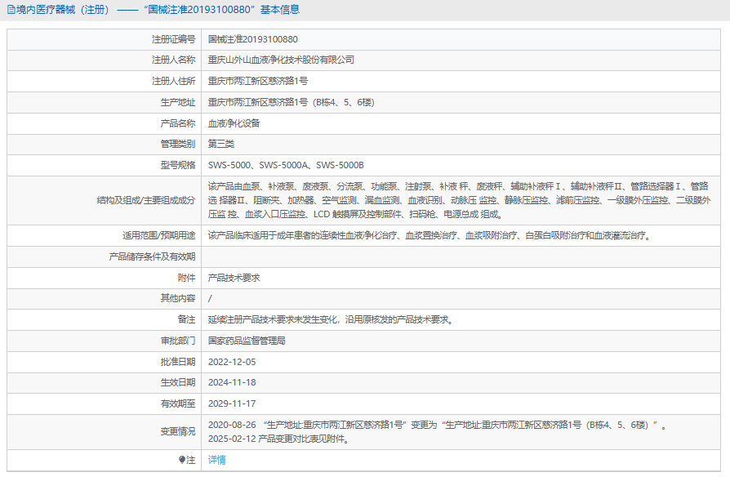Click the lightbulb icon next to 注
Screen dimensions: 730x477
click(182, 460)
